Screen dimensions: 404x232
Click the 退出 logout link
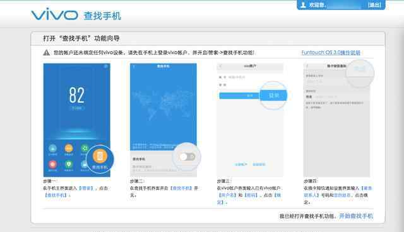374,4
